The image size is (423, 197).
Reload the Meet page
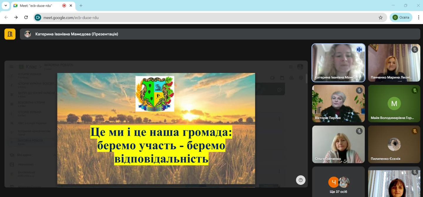[26, 18]
